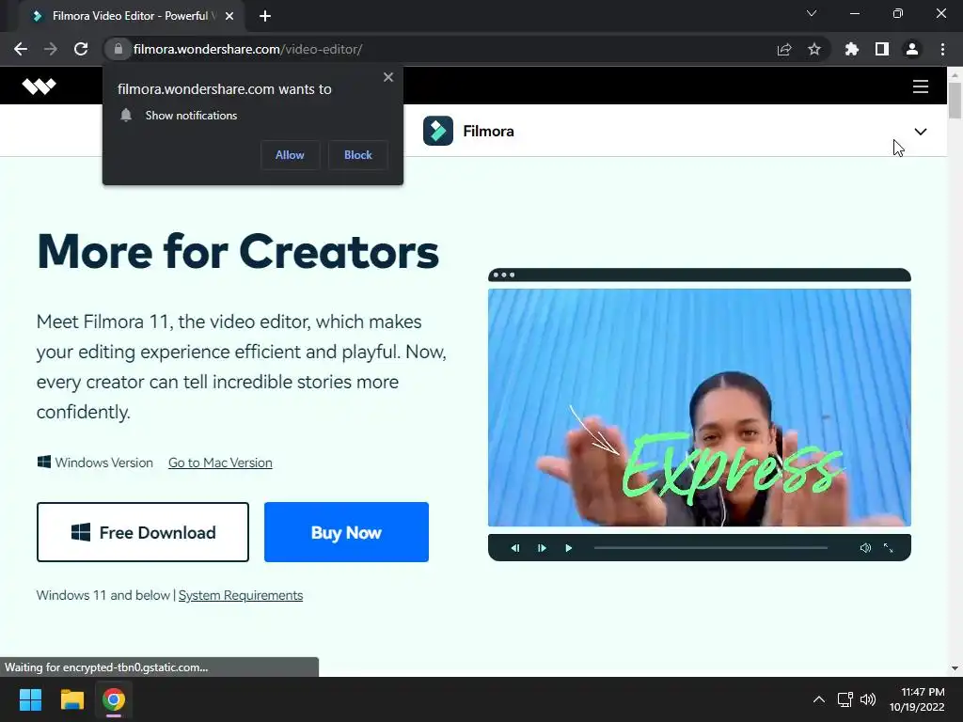Open clock showing 11:47 PM
Viewport: 963px width, 722px height.
point(918,699)
